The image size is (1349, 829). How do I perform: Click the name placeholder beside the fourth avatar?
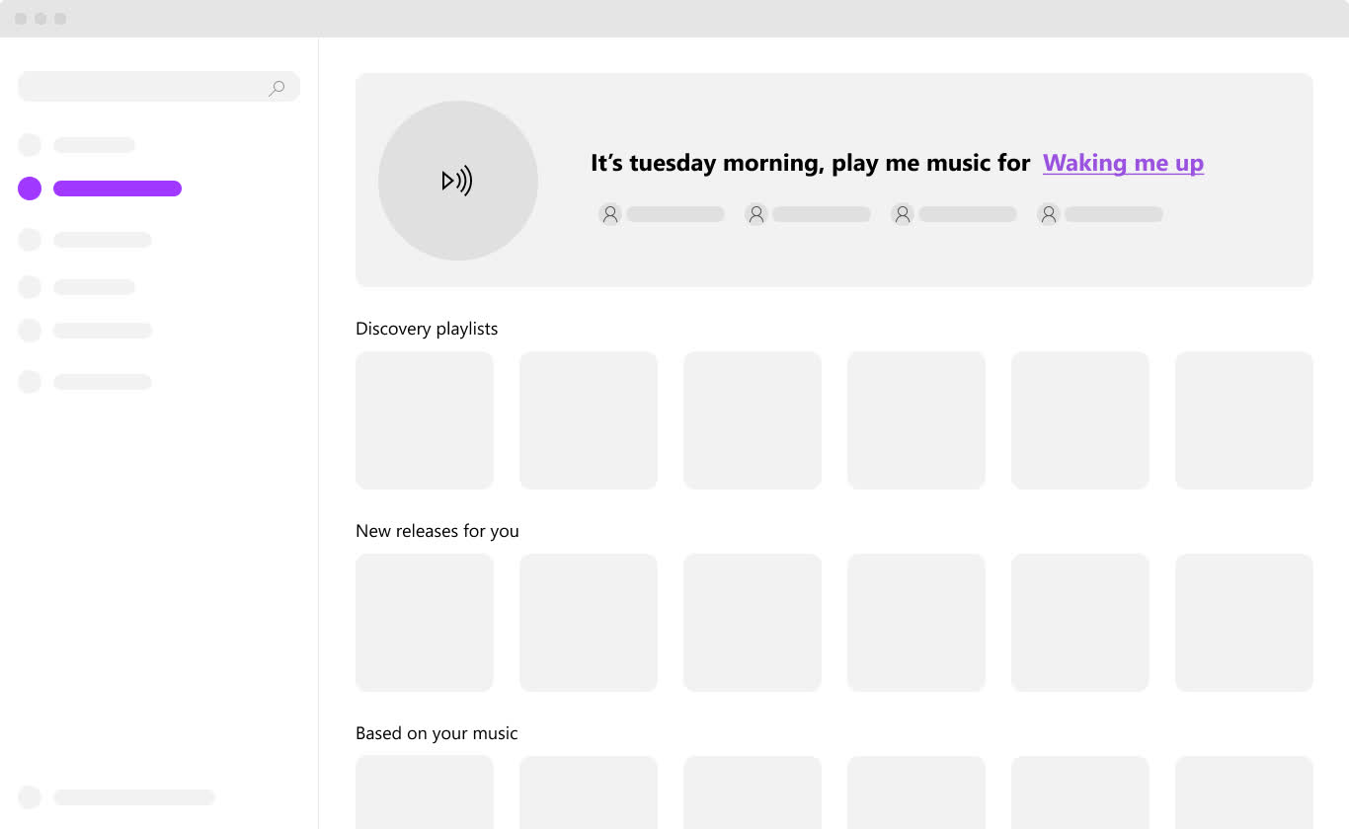[1114, 214]
